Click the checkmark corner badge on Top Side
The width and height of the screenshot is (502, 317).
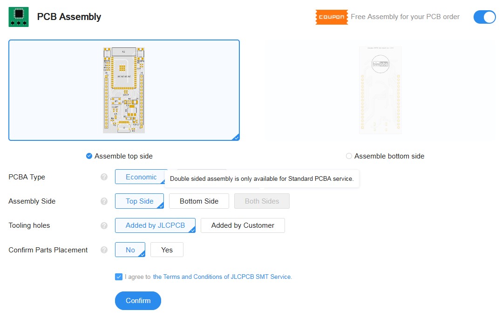pos(161,206)
